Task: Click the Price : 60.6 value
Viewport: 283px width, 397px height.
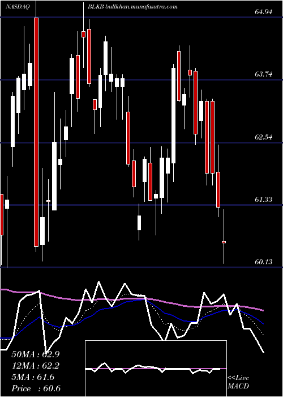Action: pos(36,388)
